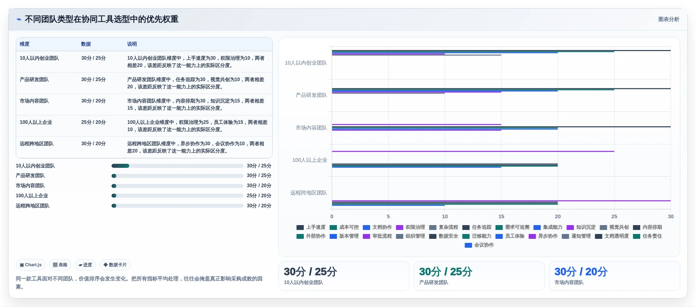Select the 远程跨地区团队 table row name
The image size is (696, 307).
click(37, 144)
